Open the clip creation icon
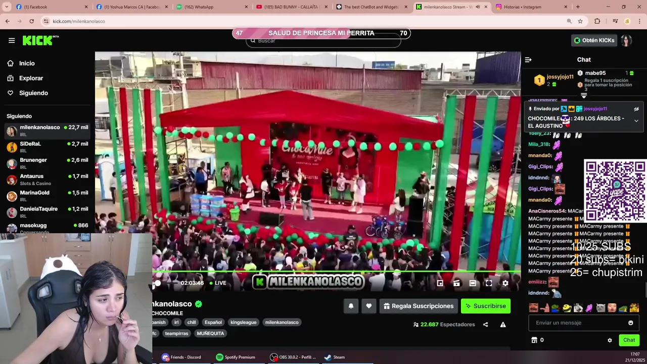Image resolution: width=647 pixels, height=364 pixels. coord(456,283)
